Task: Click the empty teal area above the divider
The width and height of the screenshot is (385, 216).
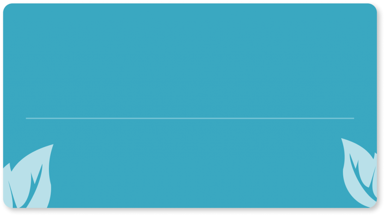Action: pyautogui.click(x=190, y=60)
